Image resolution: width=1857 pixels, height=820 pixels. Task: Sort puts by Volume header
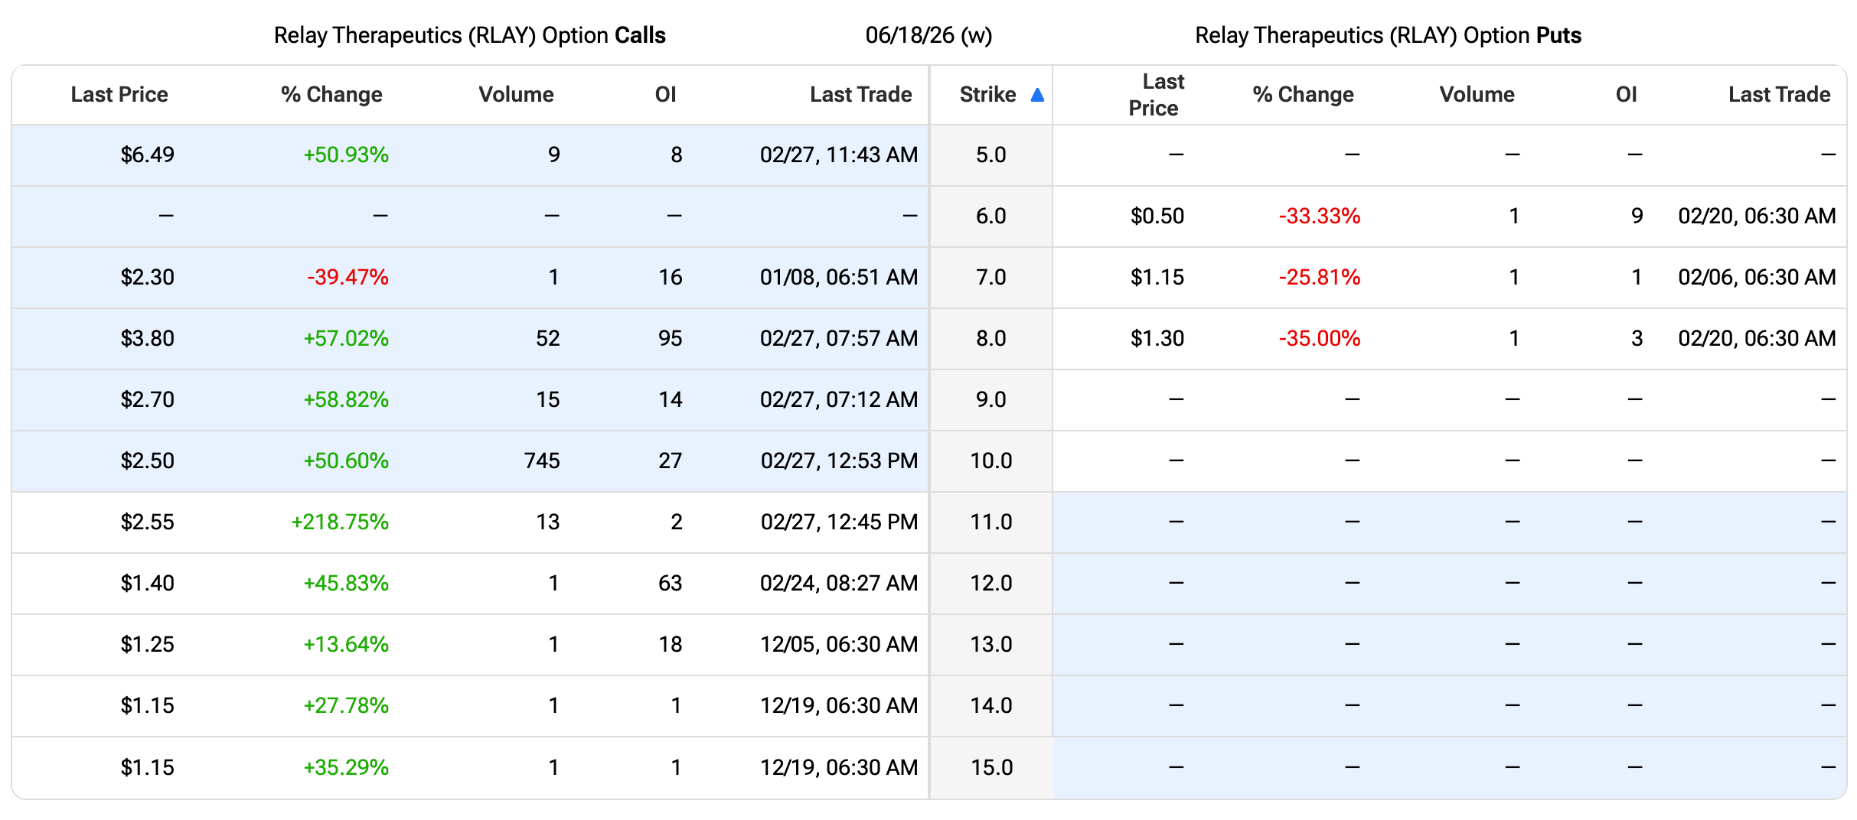(1477, 95)
